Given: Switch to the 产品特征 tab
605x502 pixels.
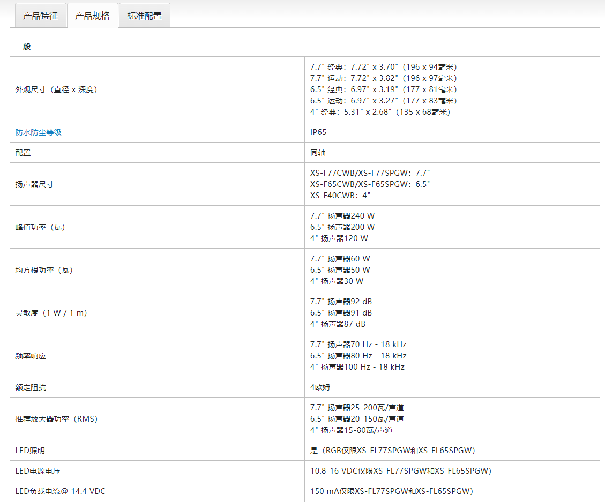Looking at the screenshot, I should pos(41,16).
